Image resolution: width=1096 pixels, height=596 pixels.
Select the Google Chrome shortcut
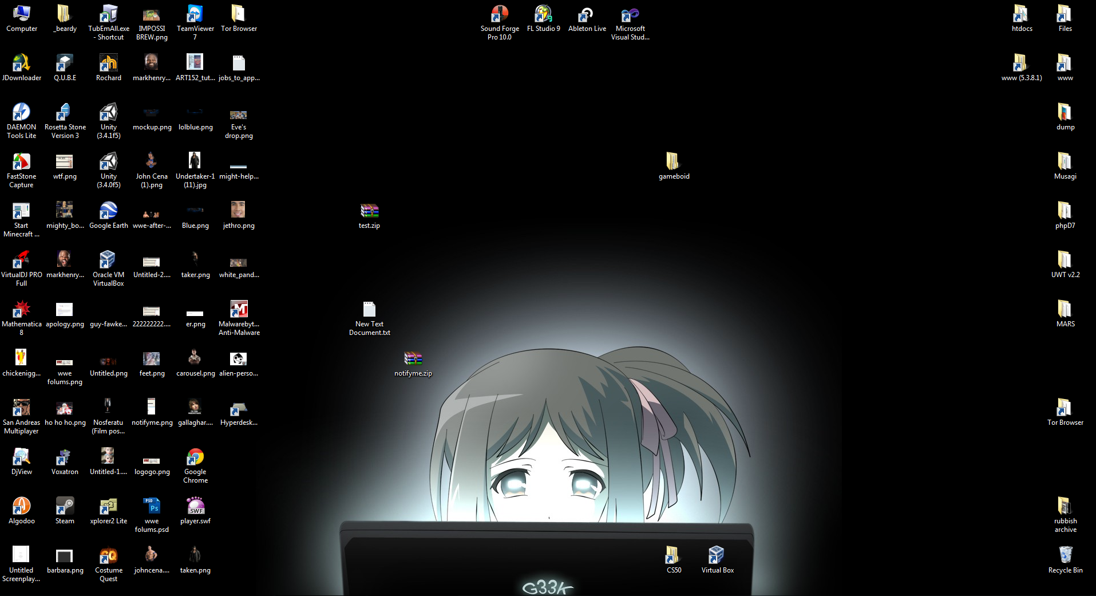point(195,457)
